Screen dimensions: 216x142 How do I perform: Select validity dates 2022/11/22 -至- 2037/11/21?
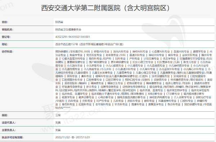(73, 137)
